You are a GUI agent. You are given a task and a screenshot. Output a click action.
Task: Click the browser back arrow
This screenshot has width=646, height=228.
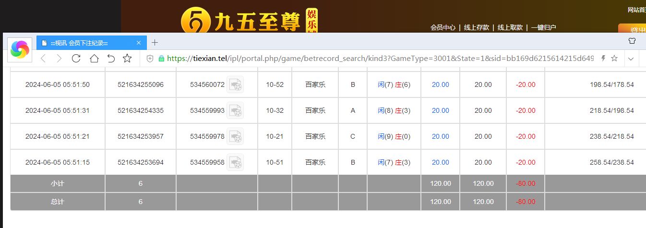tap(43, 59)
